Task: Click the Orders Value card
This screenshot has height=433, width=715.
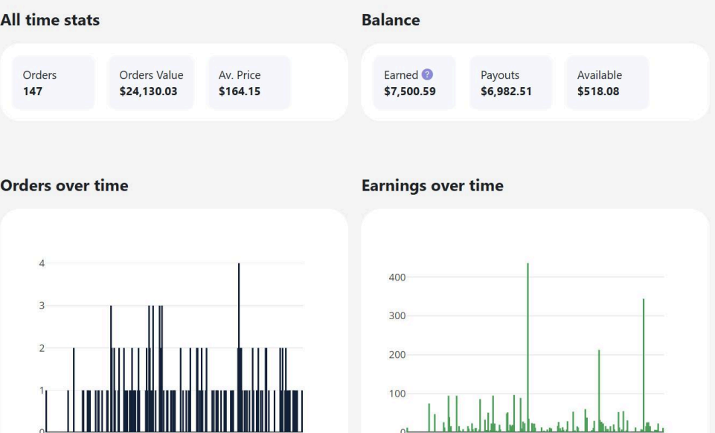Action: (x=151, y=83)
